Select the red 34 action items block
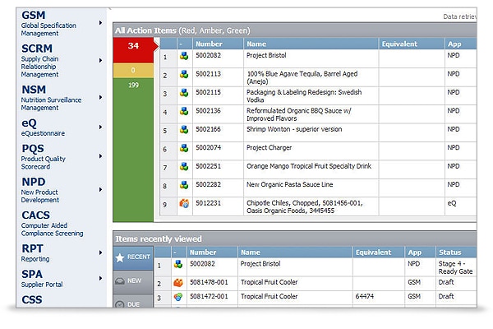 pyautogui.click(x=132, y=46)
